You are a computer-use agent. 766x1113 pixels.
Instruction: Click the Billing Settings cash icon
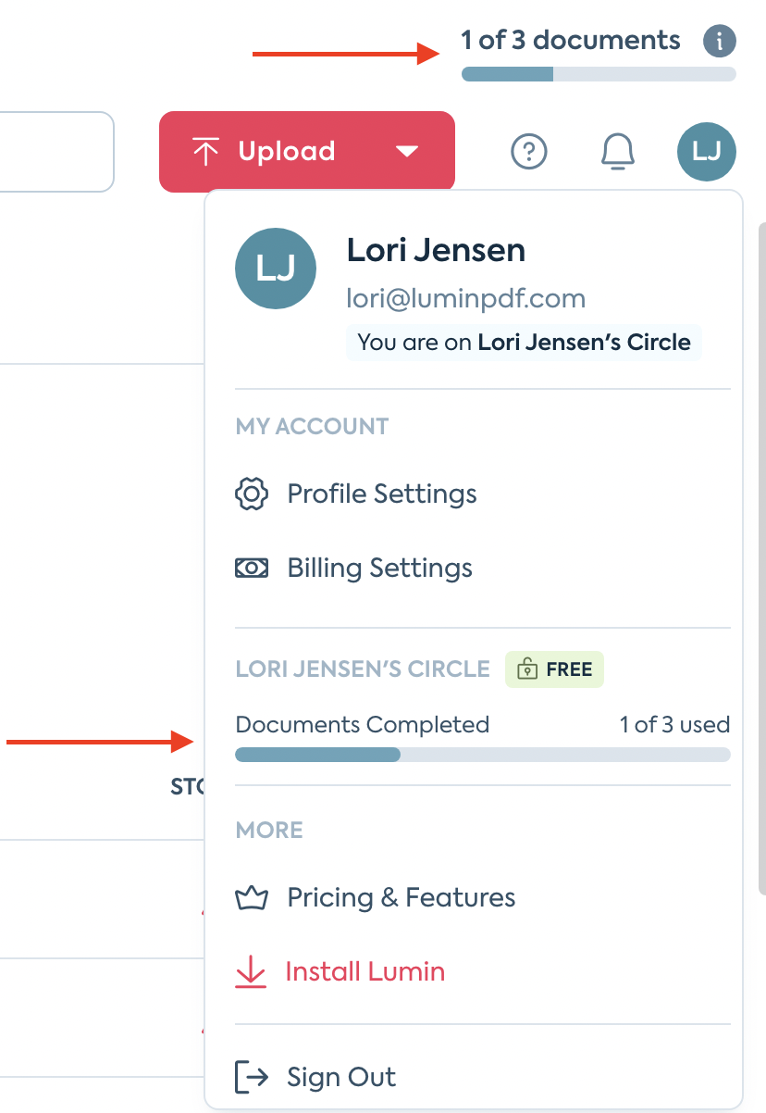point(252,569)
